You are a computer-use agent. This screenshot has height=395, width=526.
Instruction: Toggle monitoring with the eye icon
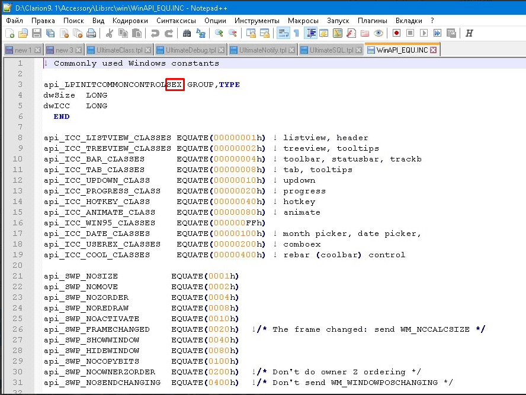click(x=379, y=33)
